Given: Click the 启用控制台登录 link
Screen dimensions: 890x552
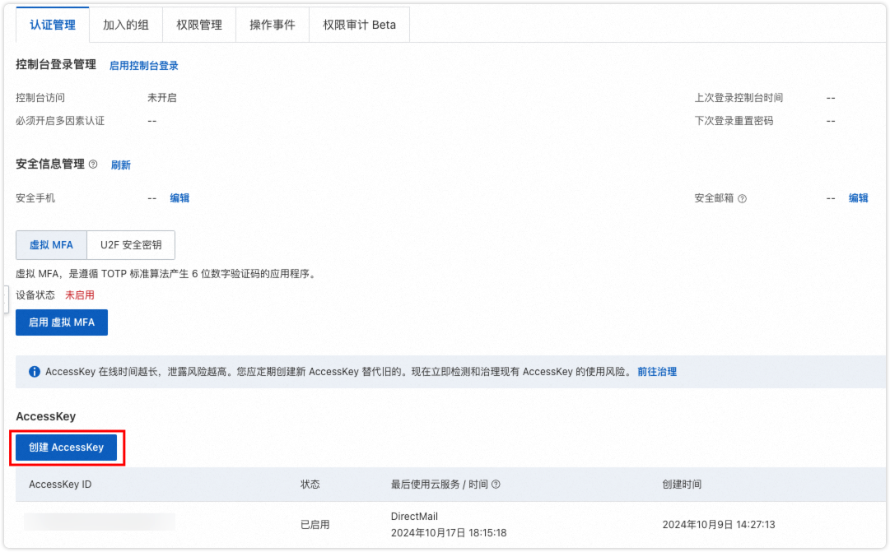Looking at the screenshot, I should tap(143, 66).
